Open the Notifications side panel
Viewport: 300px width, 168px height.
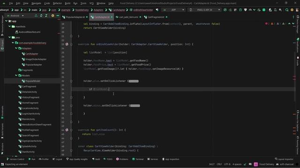(x=298, y=45)
